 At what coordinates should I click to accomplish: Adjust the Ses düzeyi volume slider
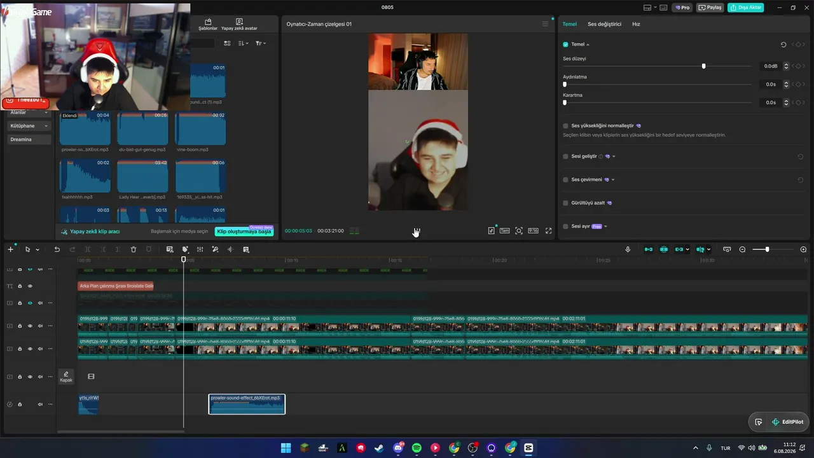tap(658, 66)
